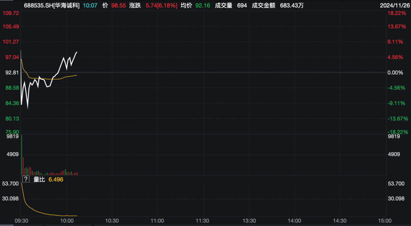This screenshot has height=226, width=411.
Task: Click the 105.49 price axis label
Action: coord(11,27)
